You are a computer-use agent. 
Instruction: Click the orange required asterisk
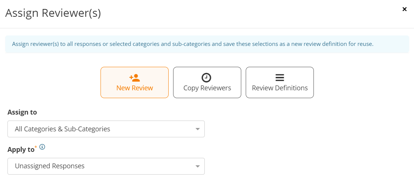pyautogui.click(x=36, y=147)
